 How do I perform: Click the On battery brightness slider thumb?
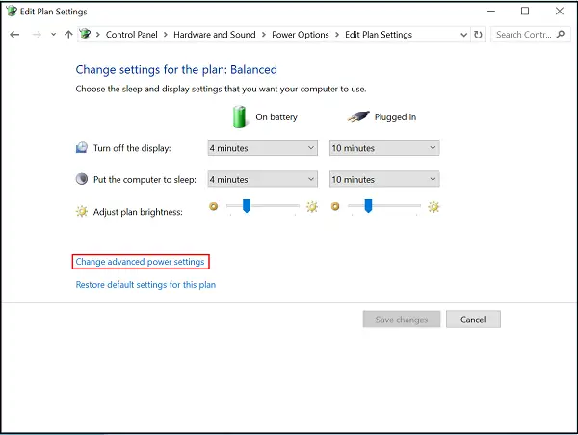click(x=247, y=205)
